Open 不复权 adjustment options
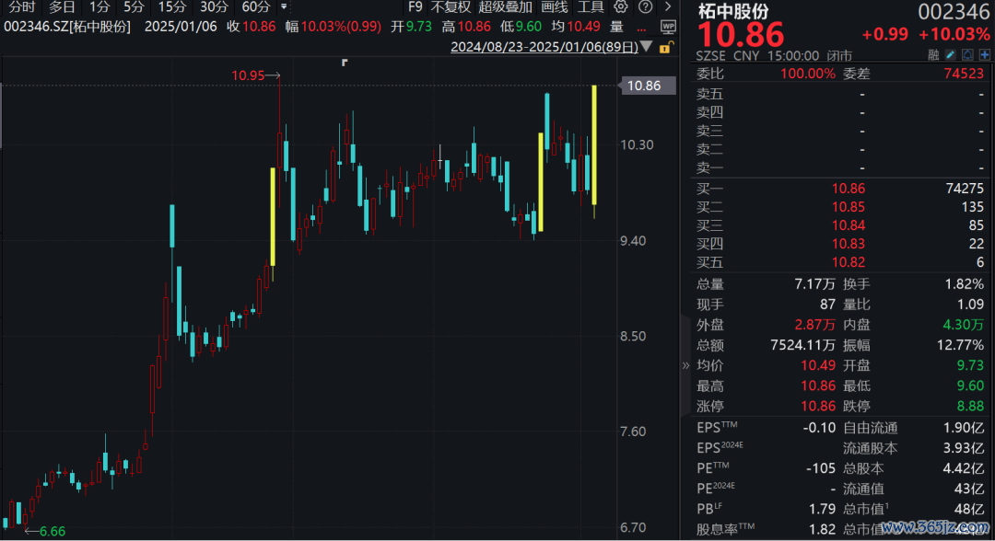 451,7
